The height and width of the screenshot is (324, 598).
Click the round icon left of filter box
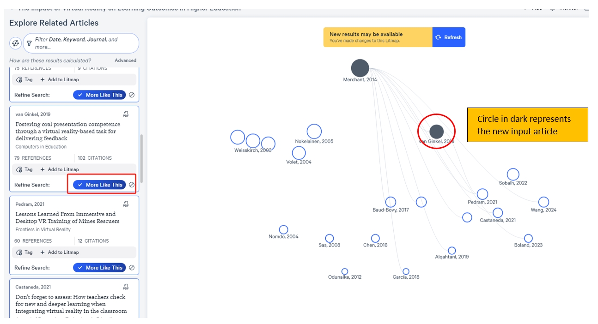15,43
